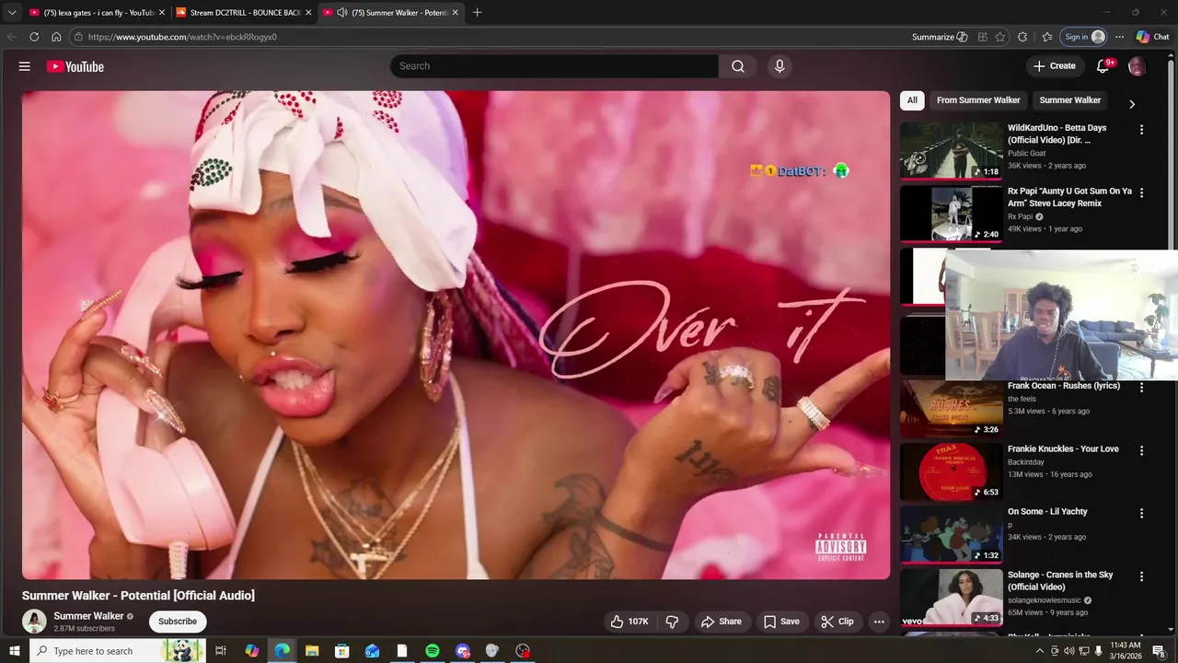Image resolution: width=1178 pixels, height=663 pixels.
Task: Select the All filter chip
Action: coord(912,100)
